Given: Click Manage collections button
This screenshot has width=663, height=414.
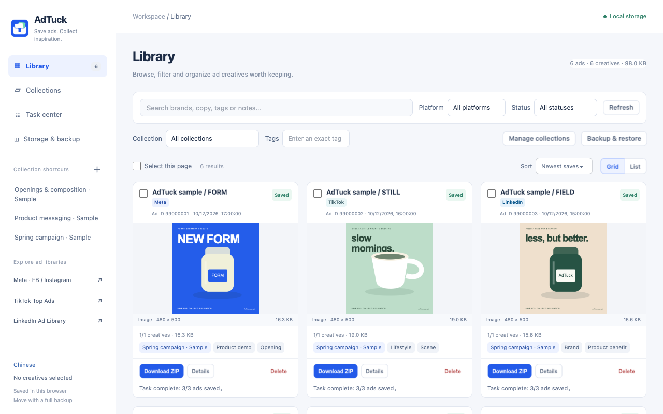Looking at the screenshot, I should click(x=539, y=139).
